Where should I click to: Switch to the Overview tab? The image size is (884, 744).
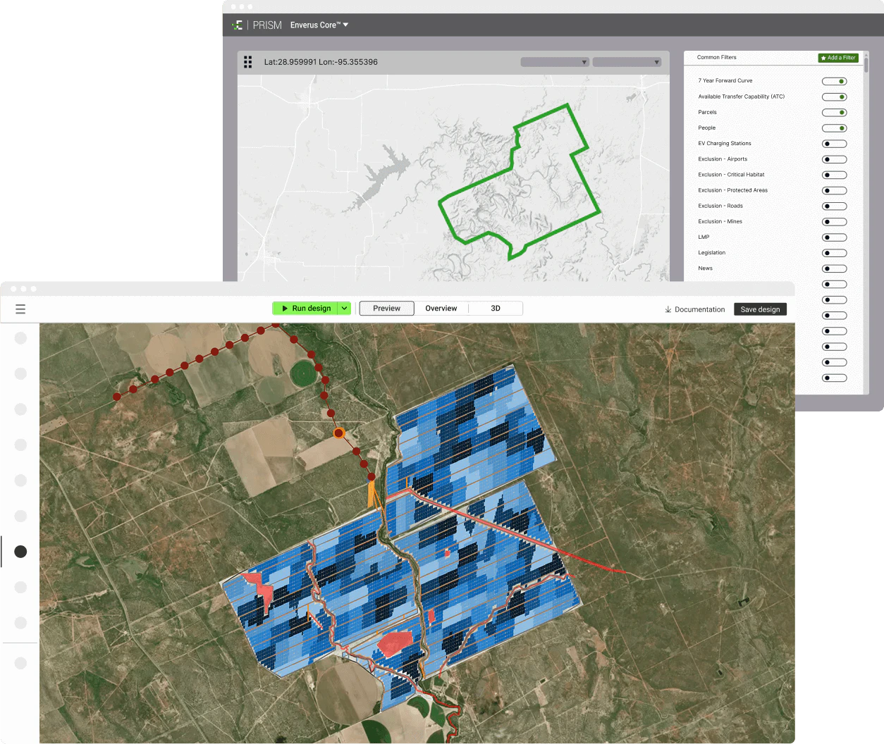click(x=441, y=309)
